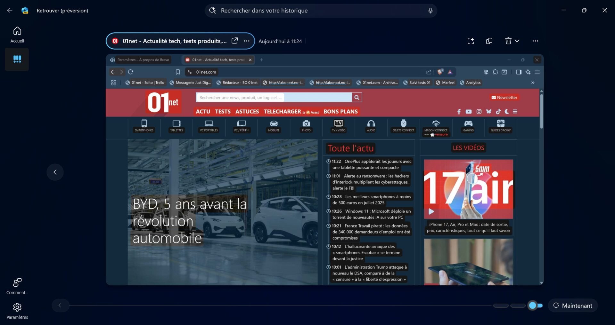Image resolution: width=615 pixels, height=325 pixels.
Task: Open the PC PORTABLES category
Action: pos(209,126)
